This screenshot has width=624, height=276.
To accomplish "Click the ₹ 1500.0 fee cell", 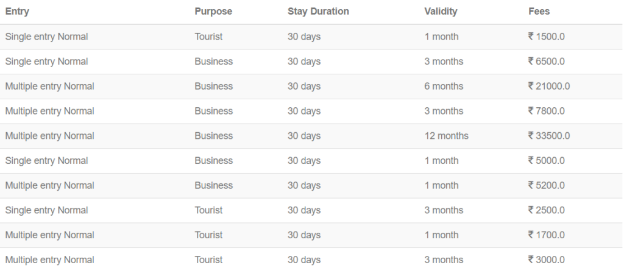I will 547,37.
